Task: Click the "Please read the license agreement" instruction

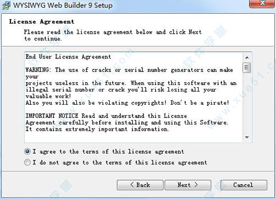Action: (113, 35)
